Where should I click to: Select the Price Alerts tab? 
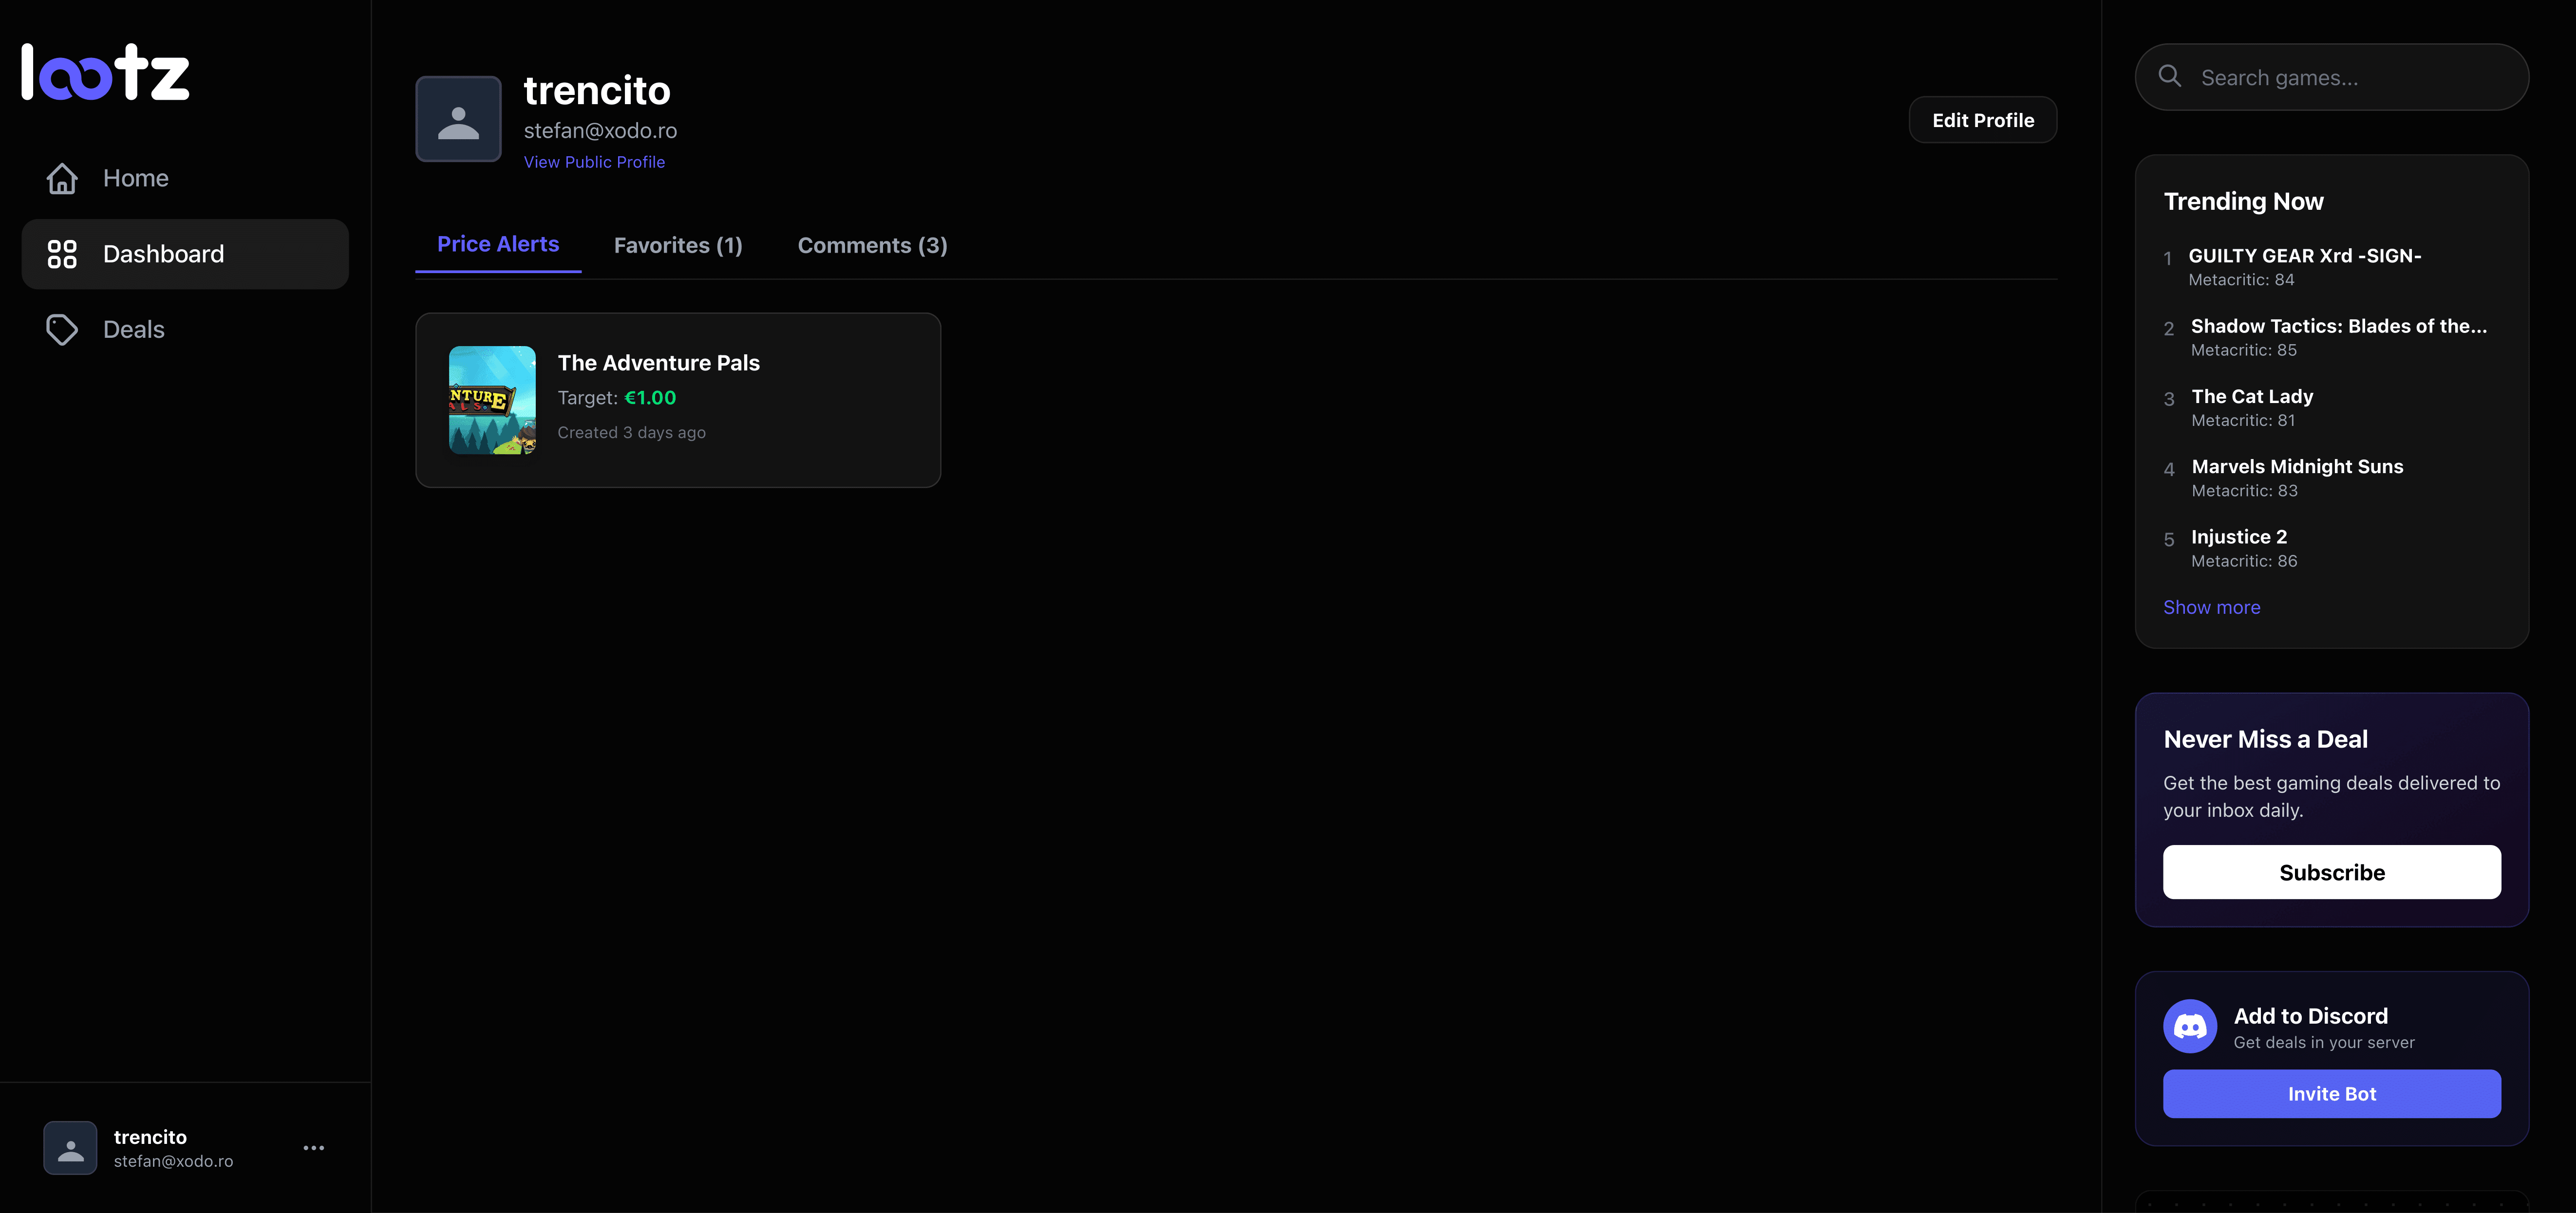[498, 245]
